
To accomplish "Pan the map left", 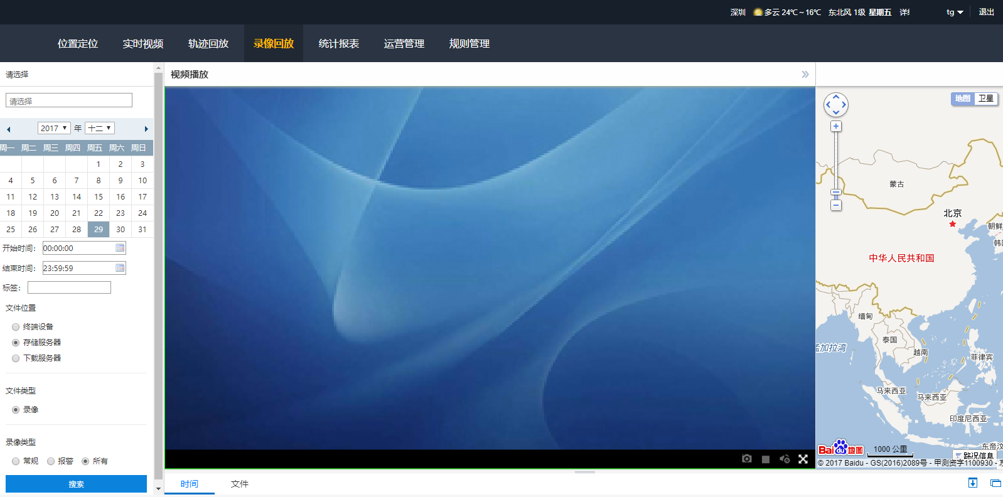I will pos(828,105).
